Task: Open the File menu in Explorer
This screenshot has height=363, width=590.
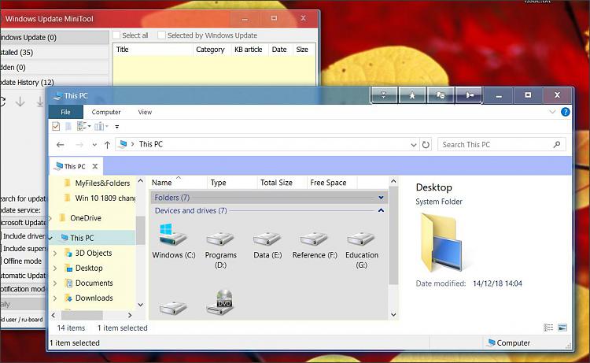Action: [x=65, y=112]
